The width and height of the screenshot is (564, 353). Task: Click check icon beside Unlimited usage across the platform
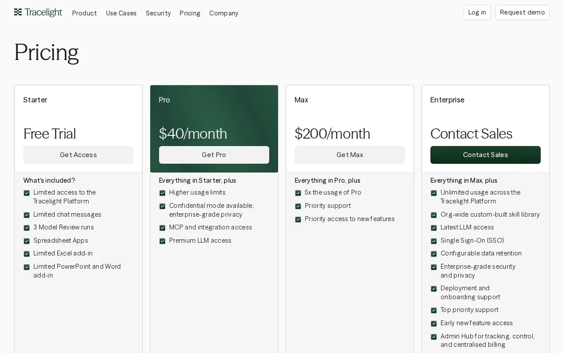pyautogui.click(x=434, y=193)
